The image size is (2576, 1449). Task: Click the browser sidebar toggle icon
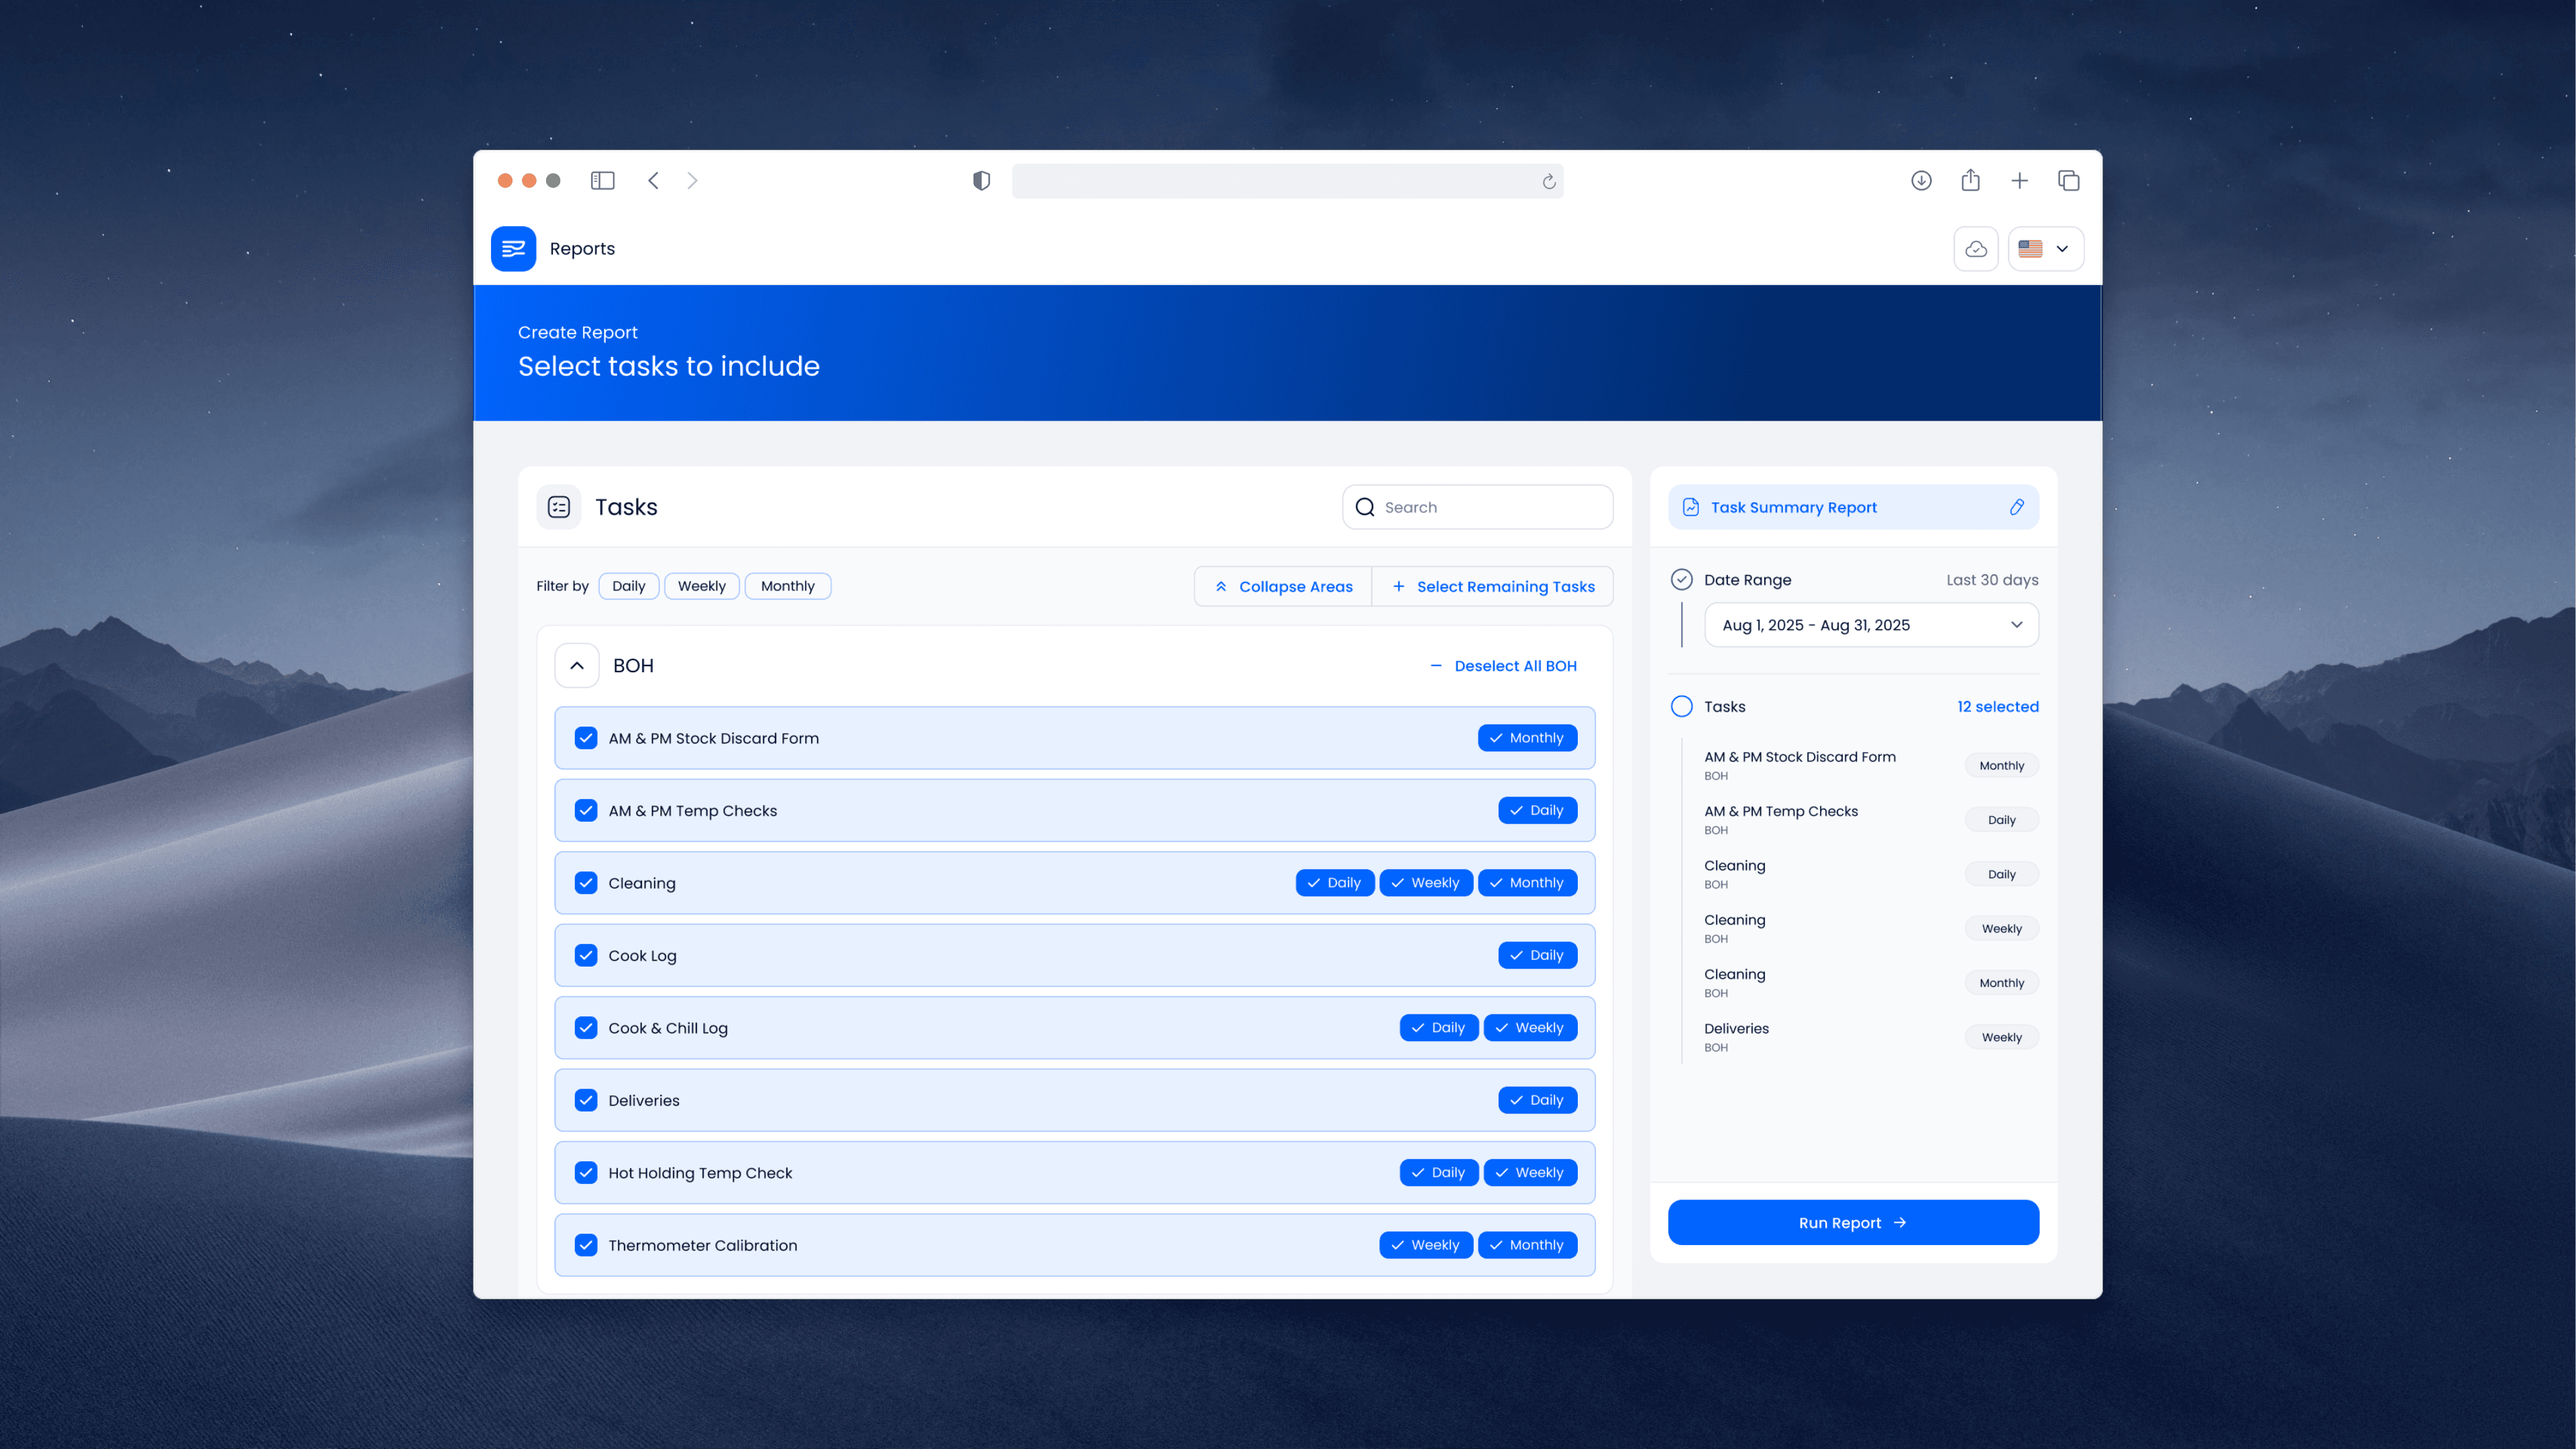[602, 180]
